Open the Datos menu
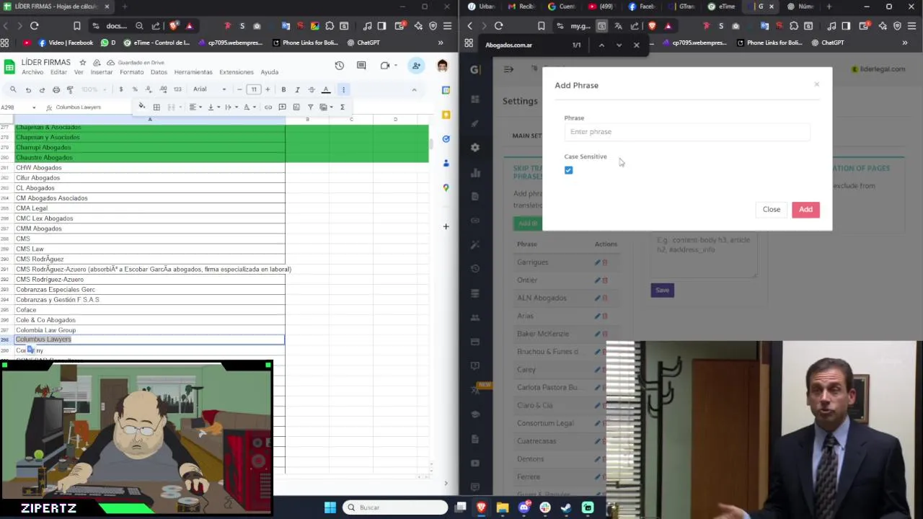This screenshot has height=519, width=923. coord(159,72)
